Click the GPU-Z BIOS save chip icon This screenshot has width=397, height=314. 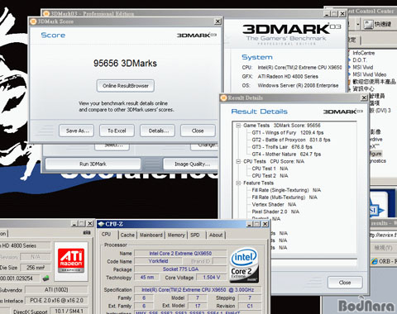click(45, 278)
